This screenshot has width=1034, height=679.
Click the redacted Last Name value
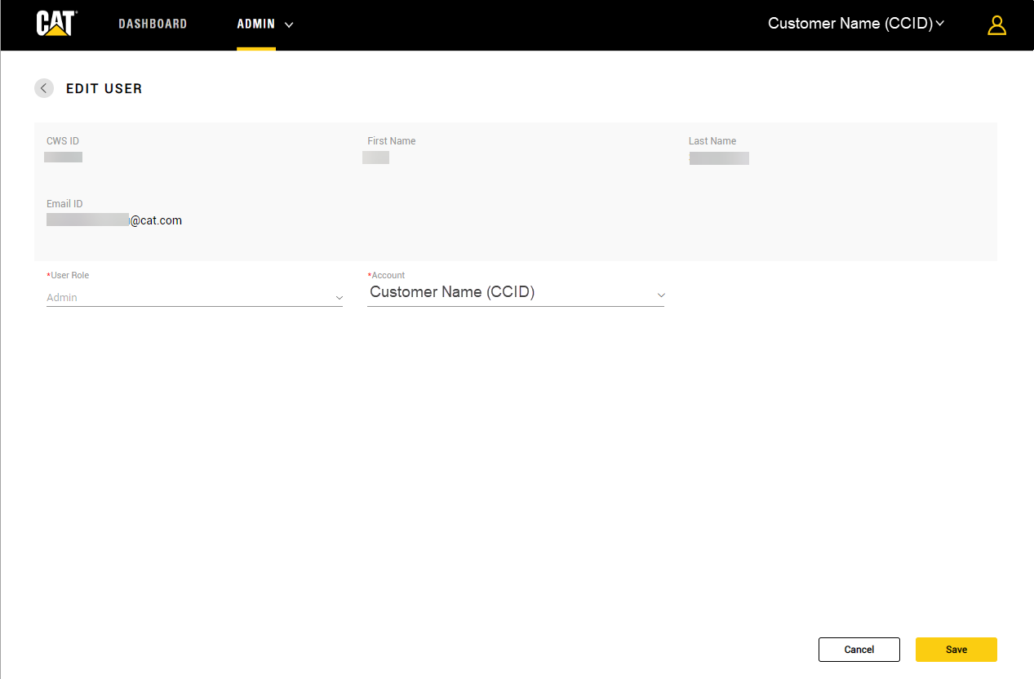coord(718,158)
